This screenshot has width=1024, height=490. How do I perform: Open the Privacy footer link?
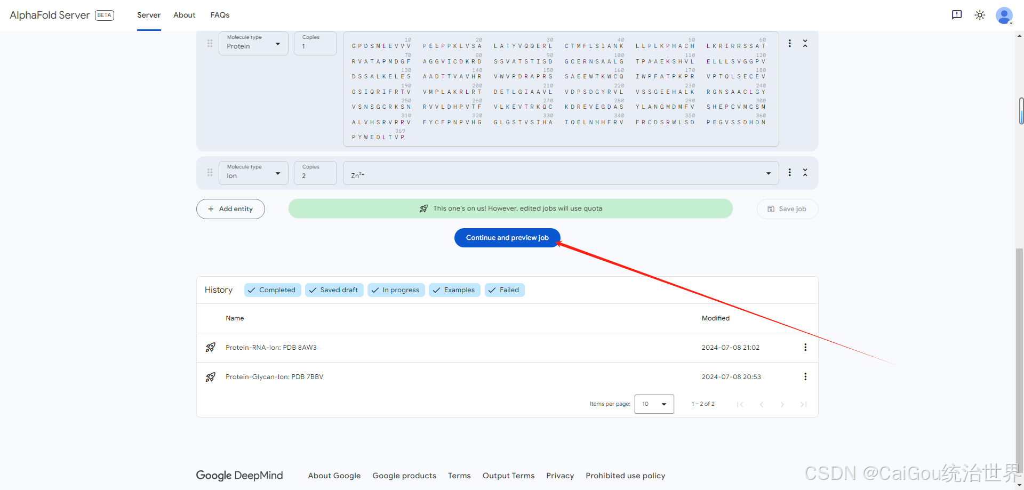tap(560, 476)
